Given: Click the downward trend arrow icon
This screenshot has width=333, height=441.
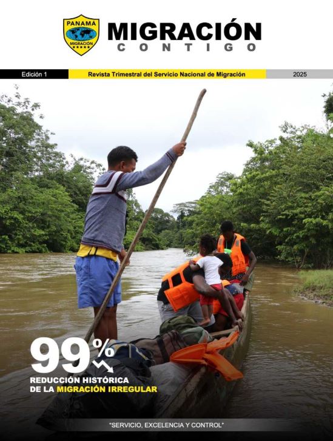Looking at the screenshot, I should 103,366.
